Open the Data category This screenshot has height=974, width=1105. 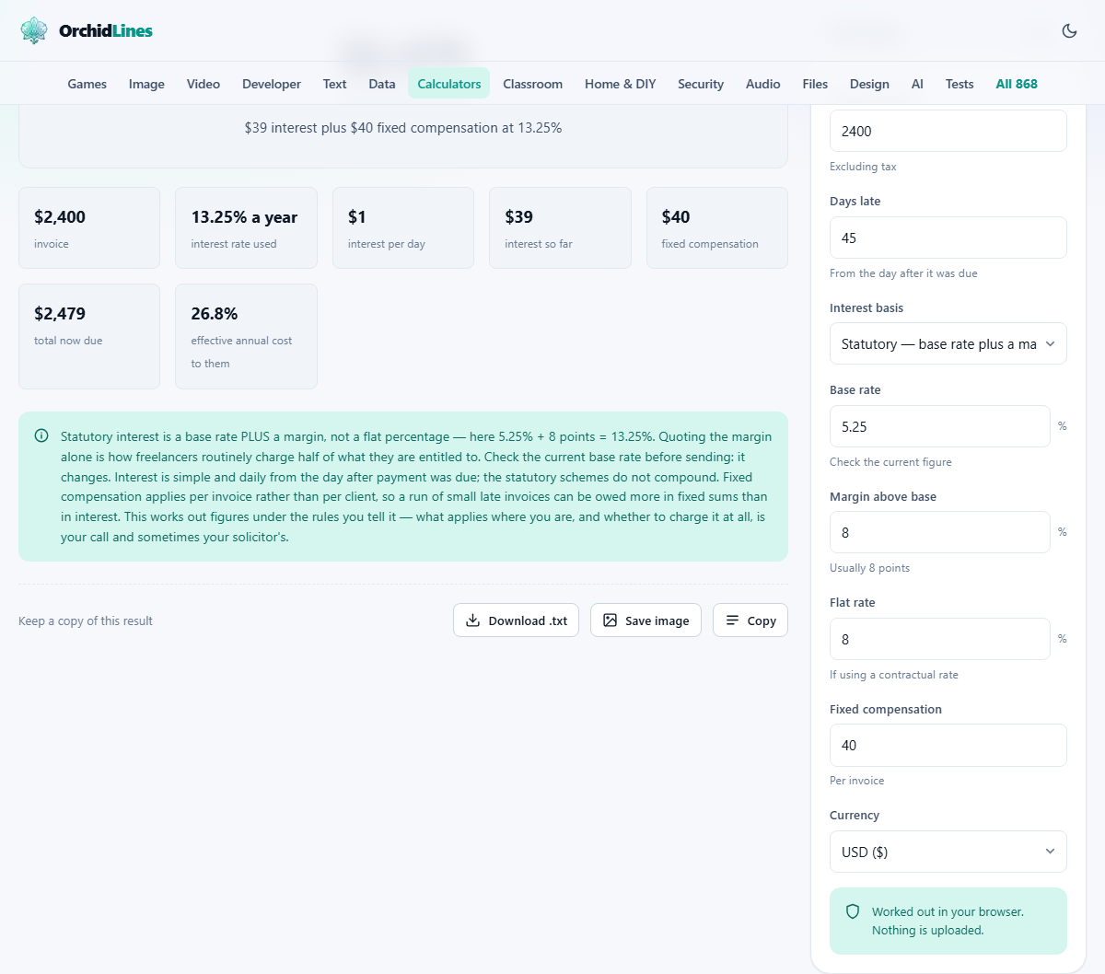(382, 84)
